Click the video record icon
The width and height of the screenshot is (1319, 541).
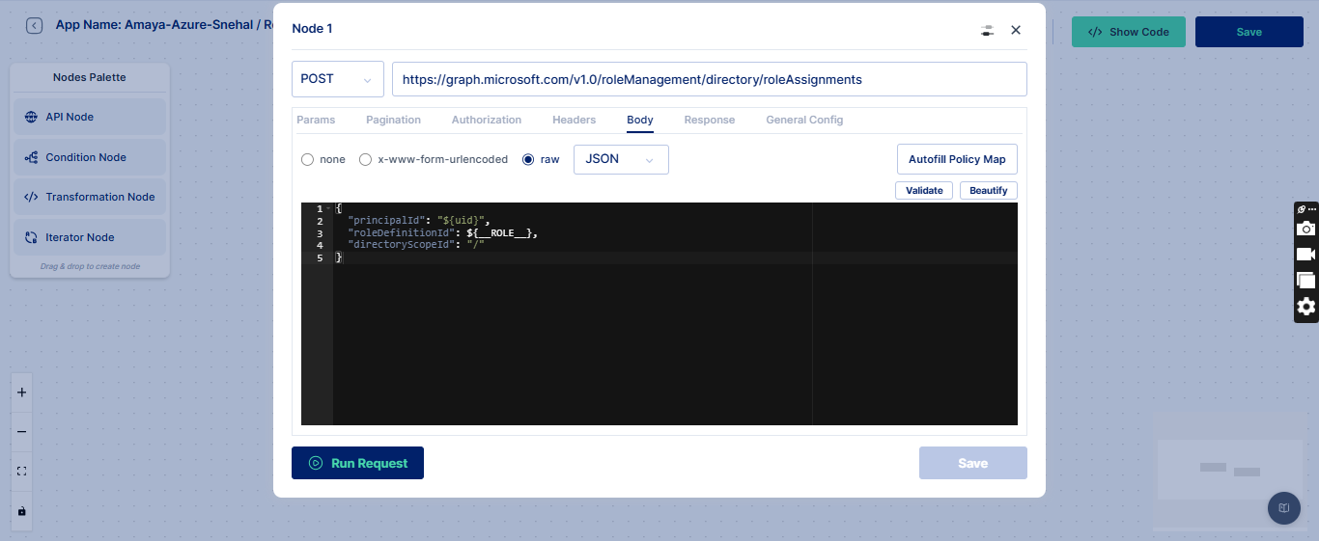coord(1305,255)
